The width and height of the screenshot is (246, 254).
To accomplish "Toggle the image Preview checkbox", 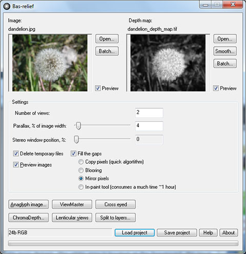I will [x=98, y=88].
